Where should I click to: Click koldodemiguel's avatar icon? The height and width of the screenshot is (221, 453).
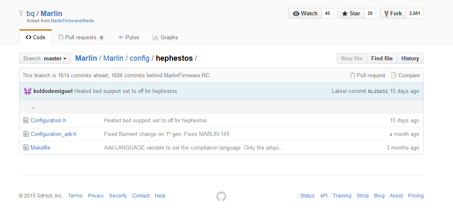click(28, 91)
